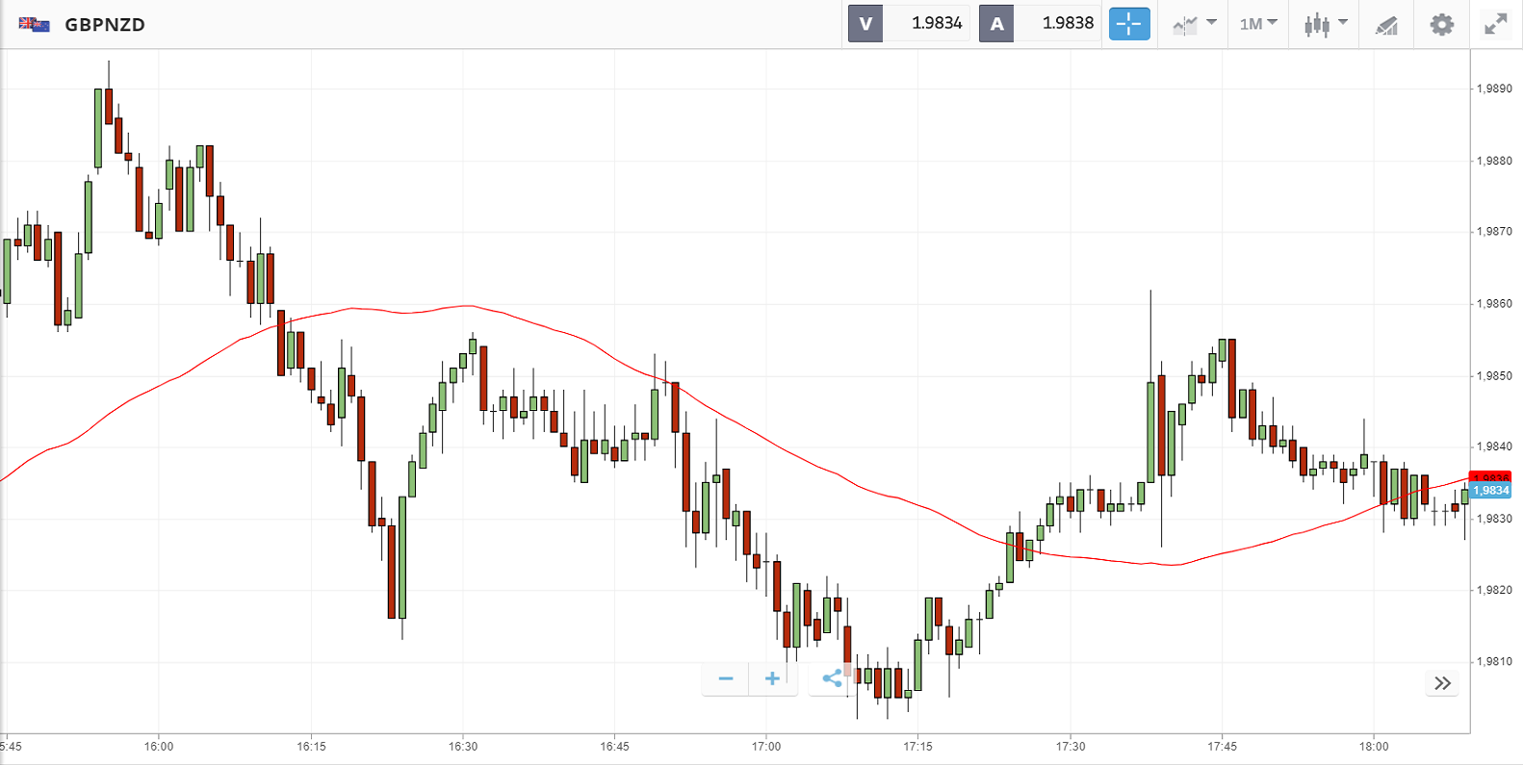Click the 1,9860 price axis label
1523x765 pixels.
(1494, 304)
